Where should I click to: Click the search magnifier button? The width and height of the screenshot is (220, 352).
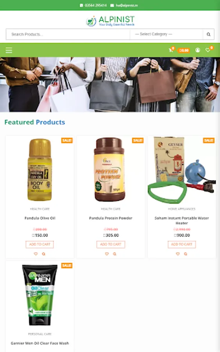(x=209, y=34)
